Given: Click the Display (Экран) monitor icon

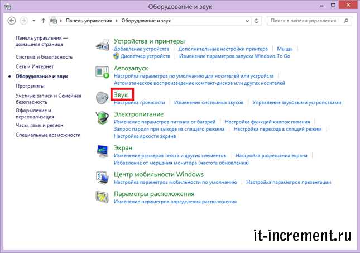Looking at the screenshot, I should pos(102,151).
